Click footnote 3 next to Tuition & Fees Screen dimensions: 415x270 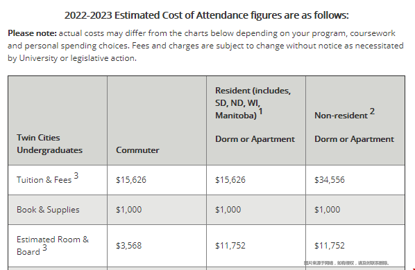pos(76,176)
